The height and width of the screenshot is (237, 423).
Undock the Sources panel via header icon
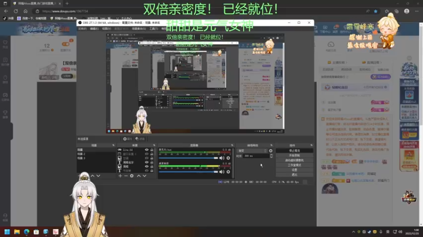(x=154, y=145)
